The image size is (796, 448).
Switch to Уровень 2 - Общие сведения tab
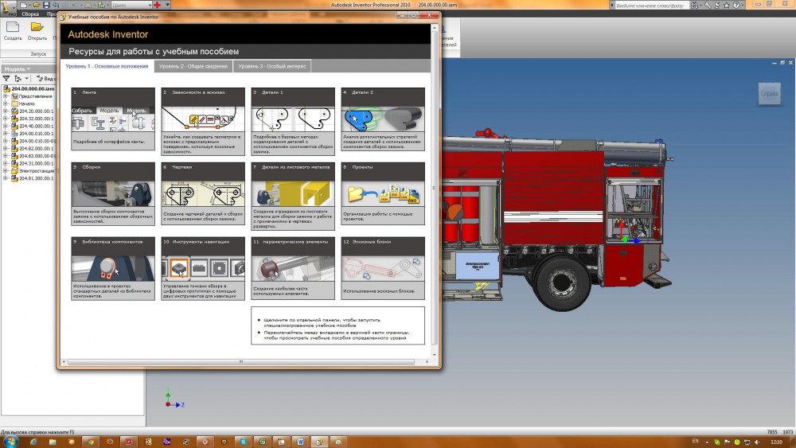(193, 66)
